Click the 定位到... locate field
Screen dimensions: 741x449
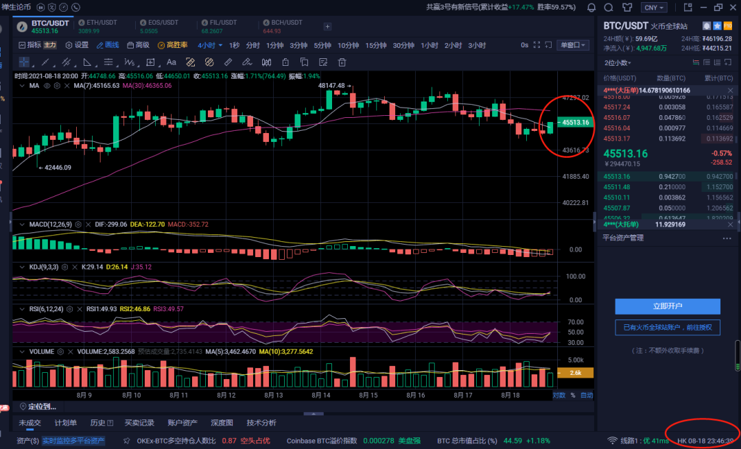pyautogui.click(x=38, y=406)
